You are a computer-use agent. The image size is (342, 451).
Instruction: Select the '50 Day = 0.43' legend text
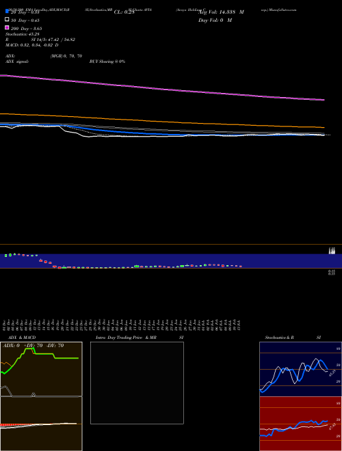[x=25, y=20]
